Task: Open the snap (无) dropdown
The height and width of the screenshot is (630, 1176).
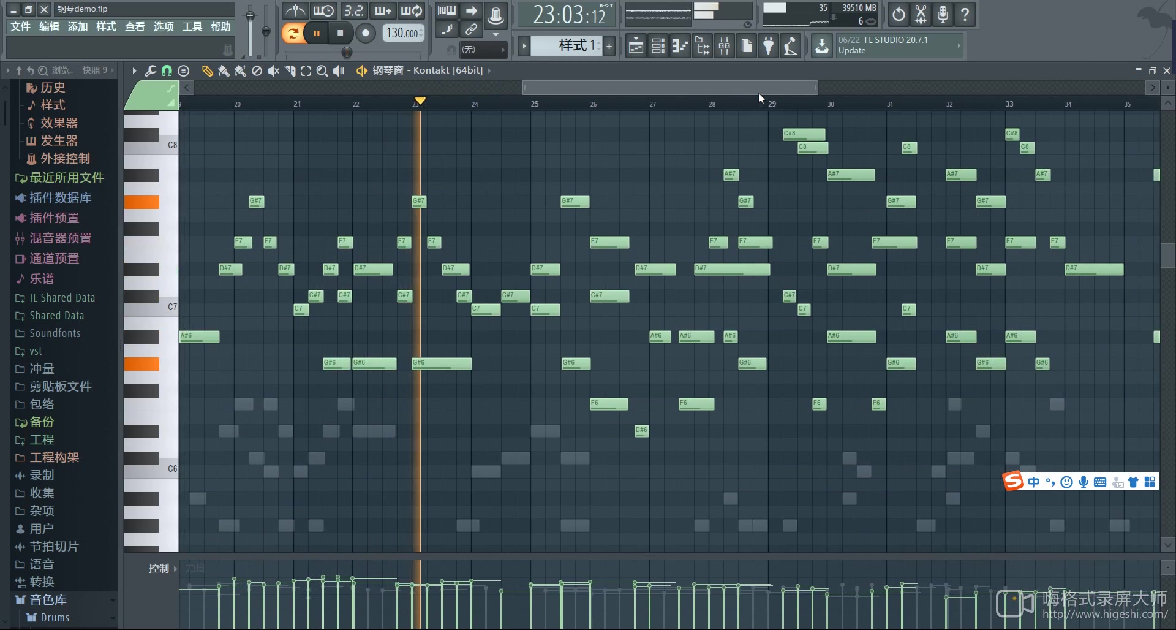Action: click(x=483, y=50)
